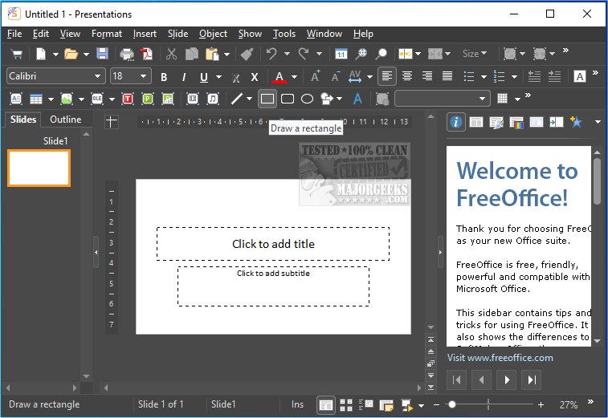
Task: Toggle Italic formatting
Action: coord(184,77)
